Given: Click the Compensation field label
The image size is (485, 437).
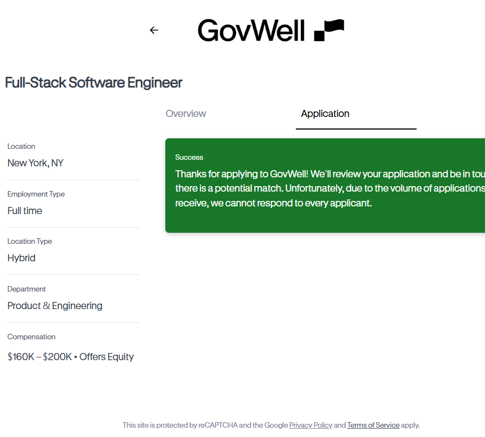Looking at the screenshot, I should [31, 337].
